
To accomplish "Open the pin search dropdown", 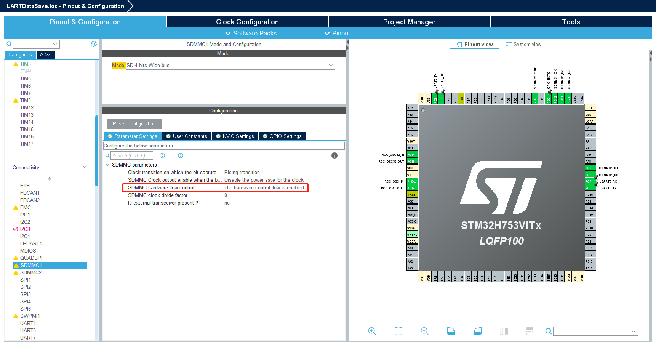I will 634,331.
